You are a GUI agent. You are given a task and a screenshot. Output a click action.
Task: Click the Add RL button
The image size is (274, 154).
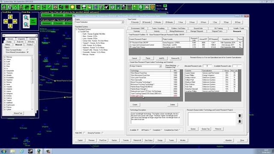point(162,58)
